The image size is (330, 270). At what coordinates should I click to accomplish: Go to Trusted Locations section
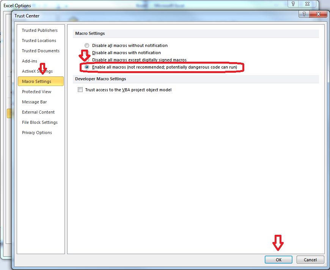pos(39,41)
